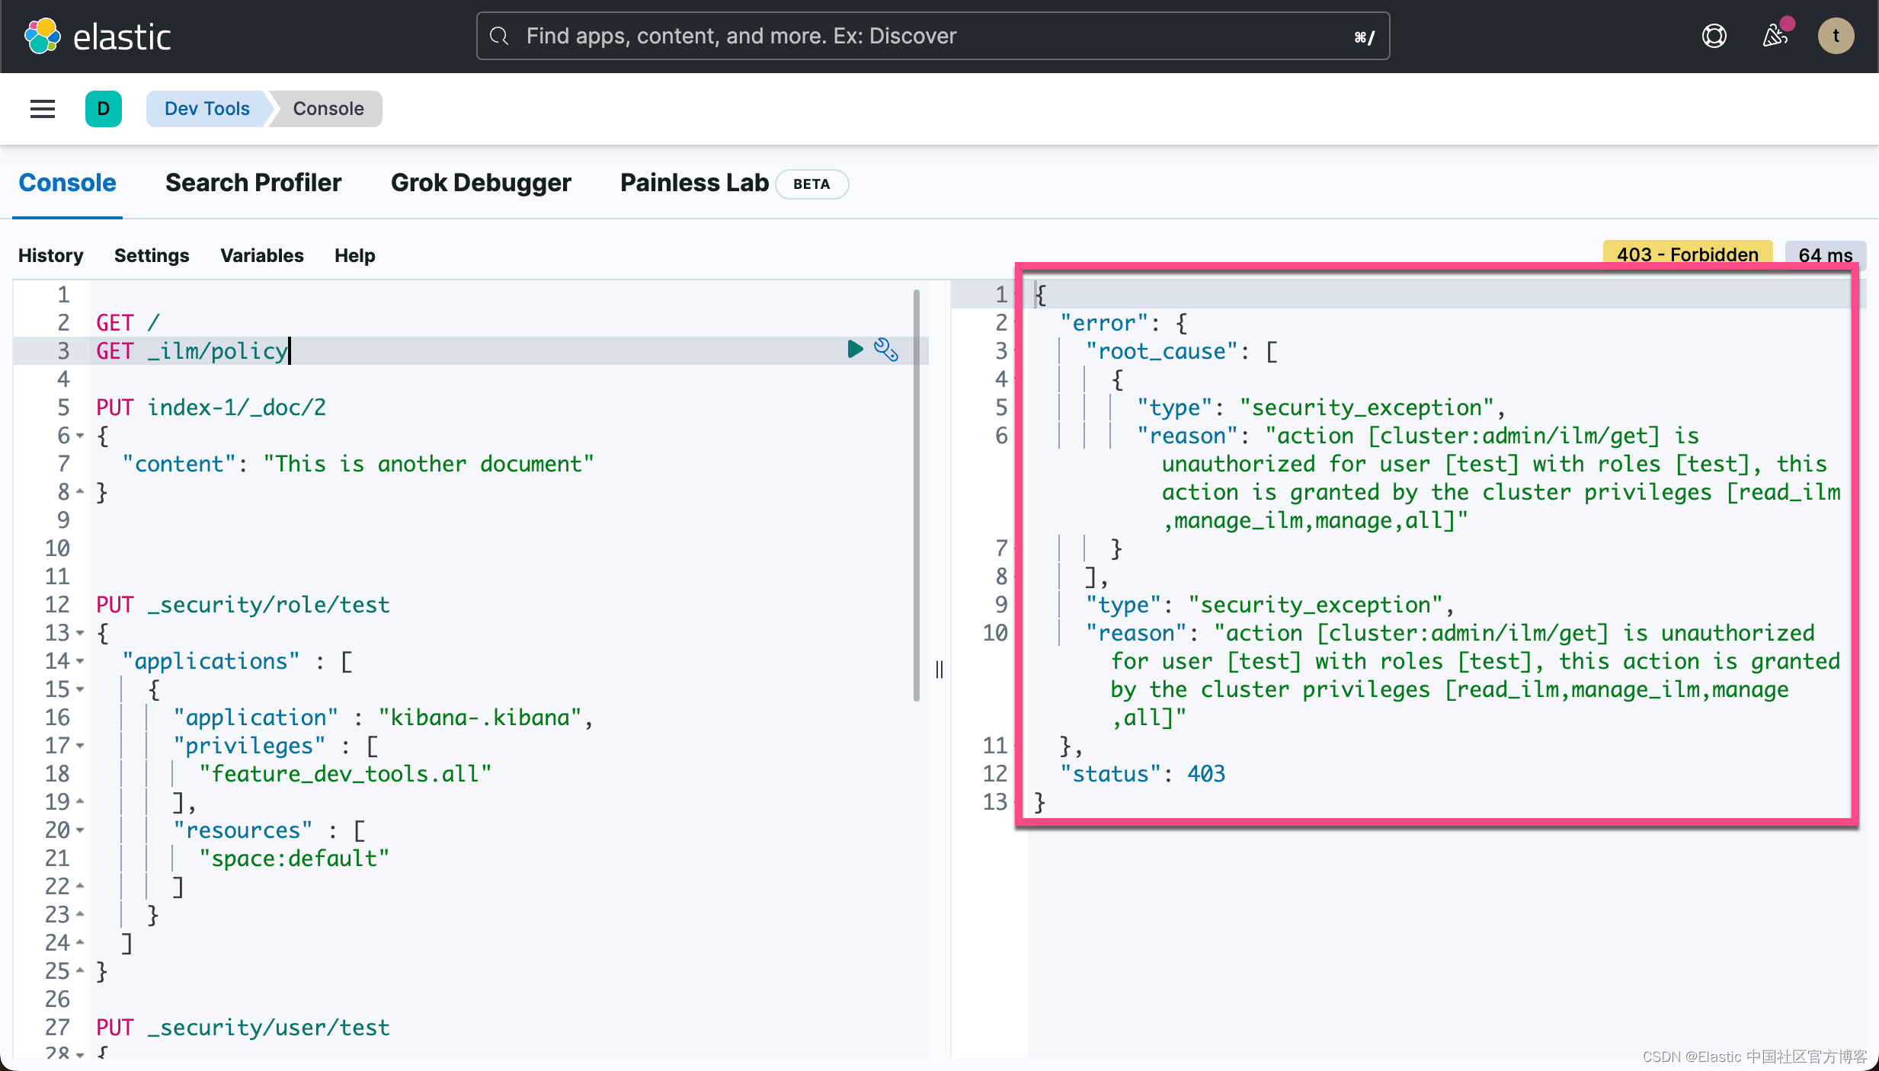
Task: Open the Grok Debugger tab
Action: tap(481, 183)
